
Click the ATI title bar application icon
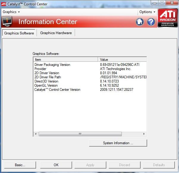click(x=3, y=4)
